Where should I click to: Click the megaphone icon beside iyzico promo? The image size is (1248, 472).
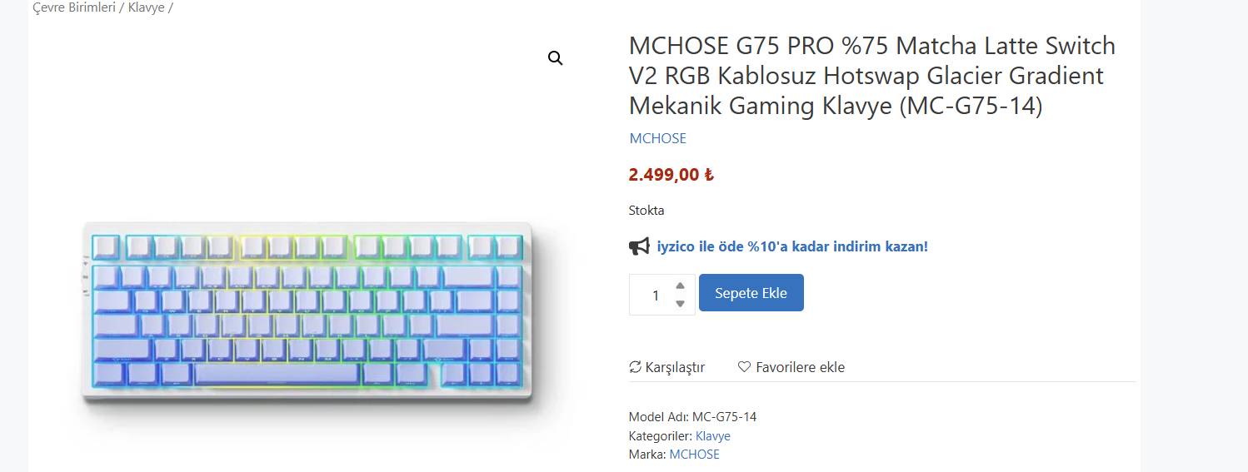(639, 246)
